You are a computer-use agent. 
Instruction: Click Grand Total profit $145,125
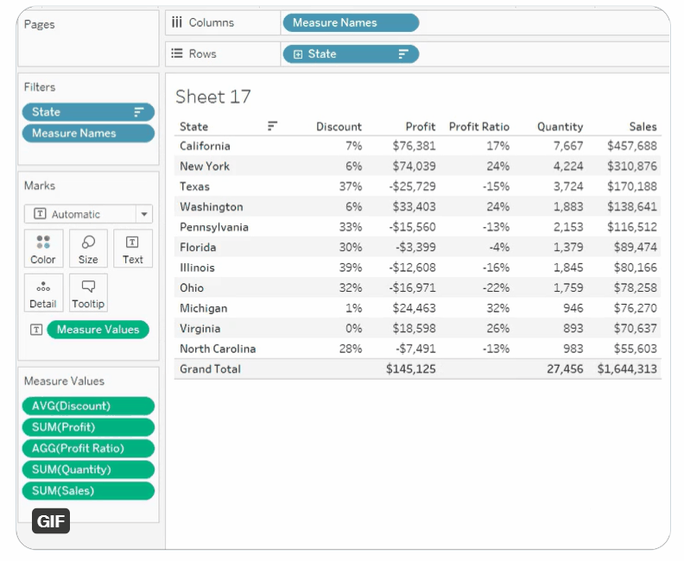(410, 369)
